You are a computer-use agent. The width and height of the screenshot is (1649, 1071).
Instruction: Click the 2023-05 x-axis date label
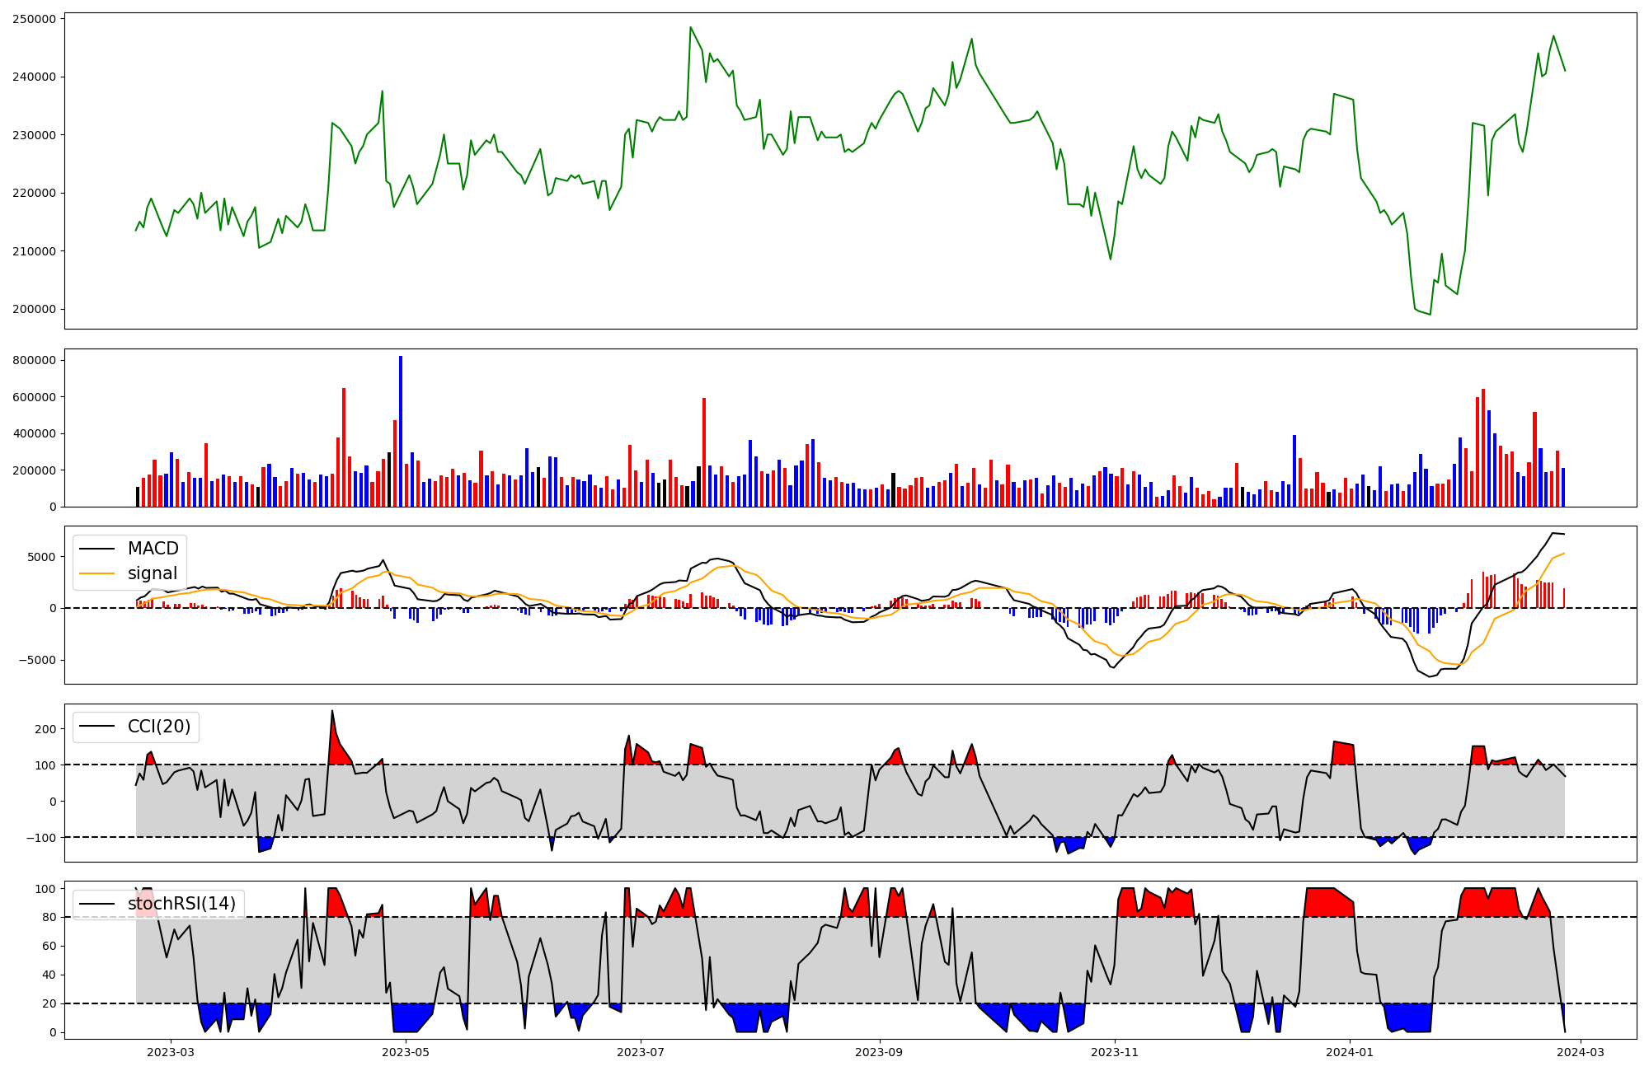click(x=406, y=1051)
